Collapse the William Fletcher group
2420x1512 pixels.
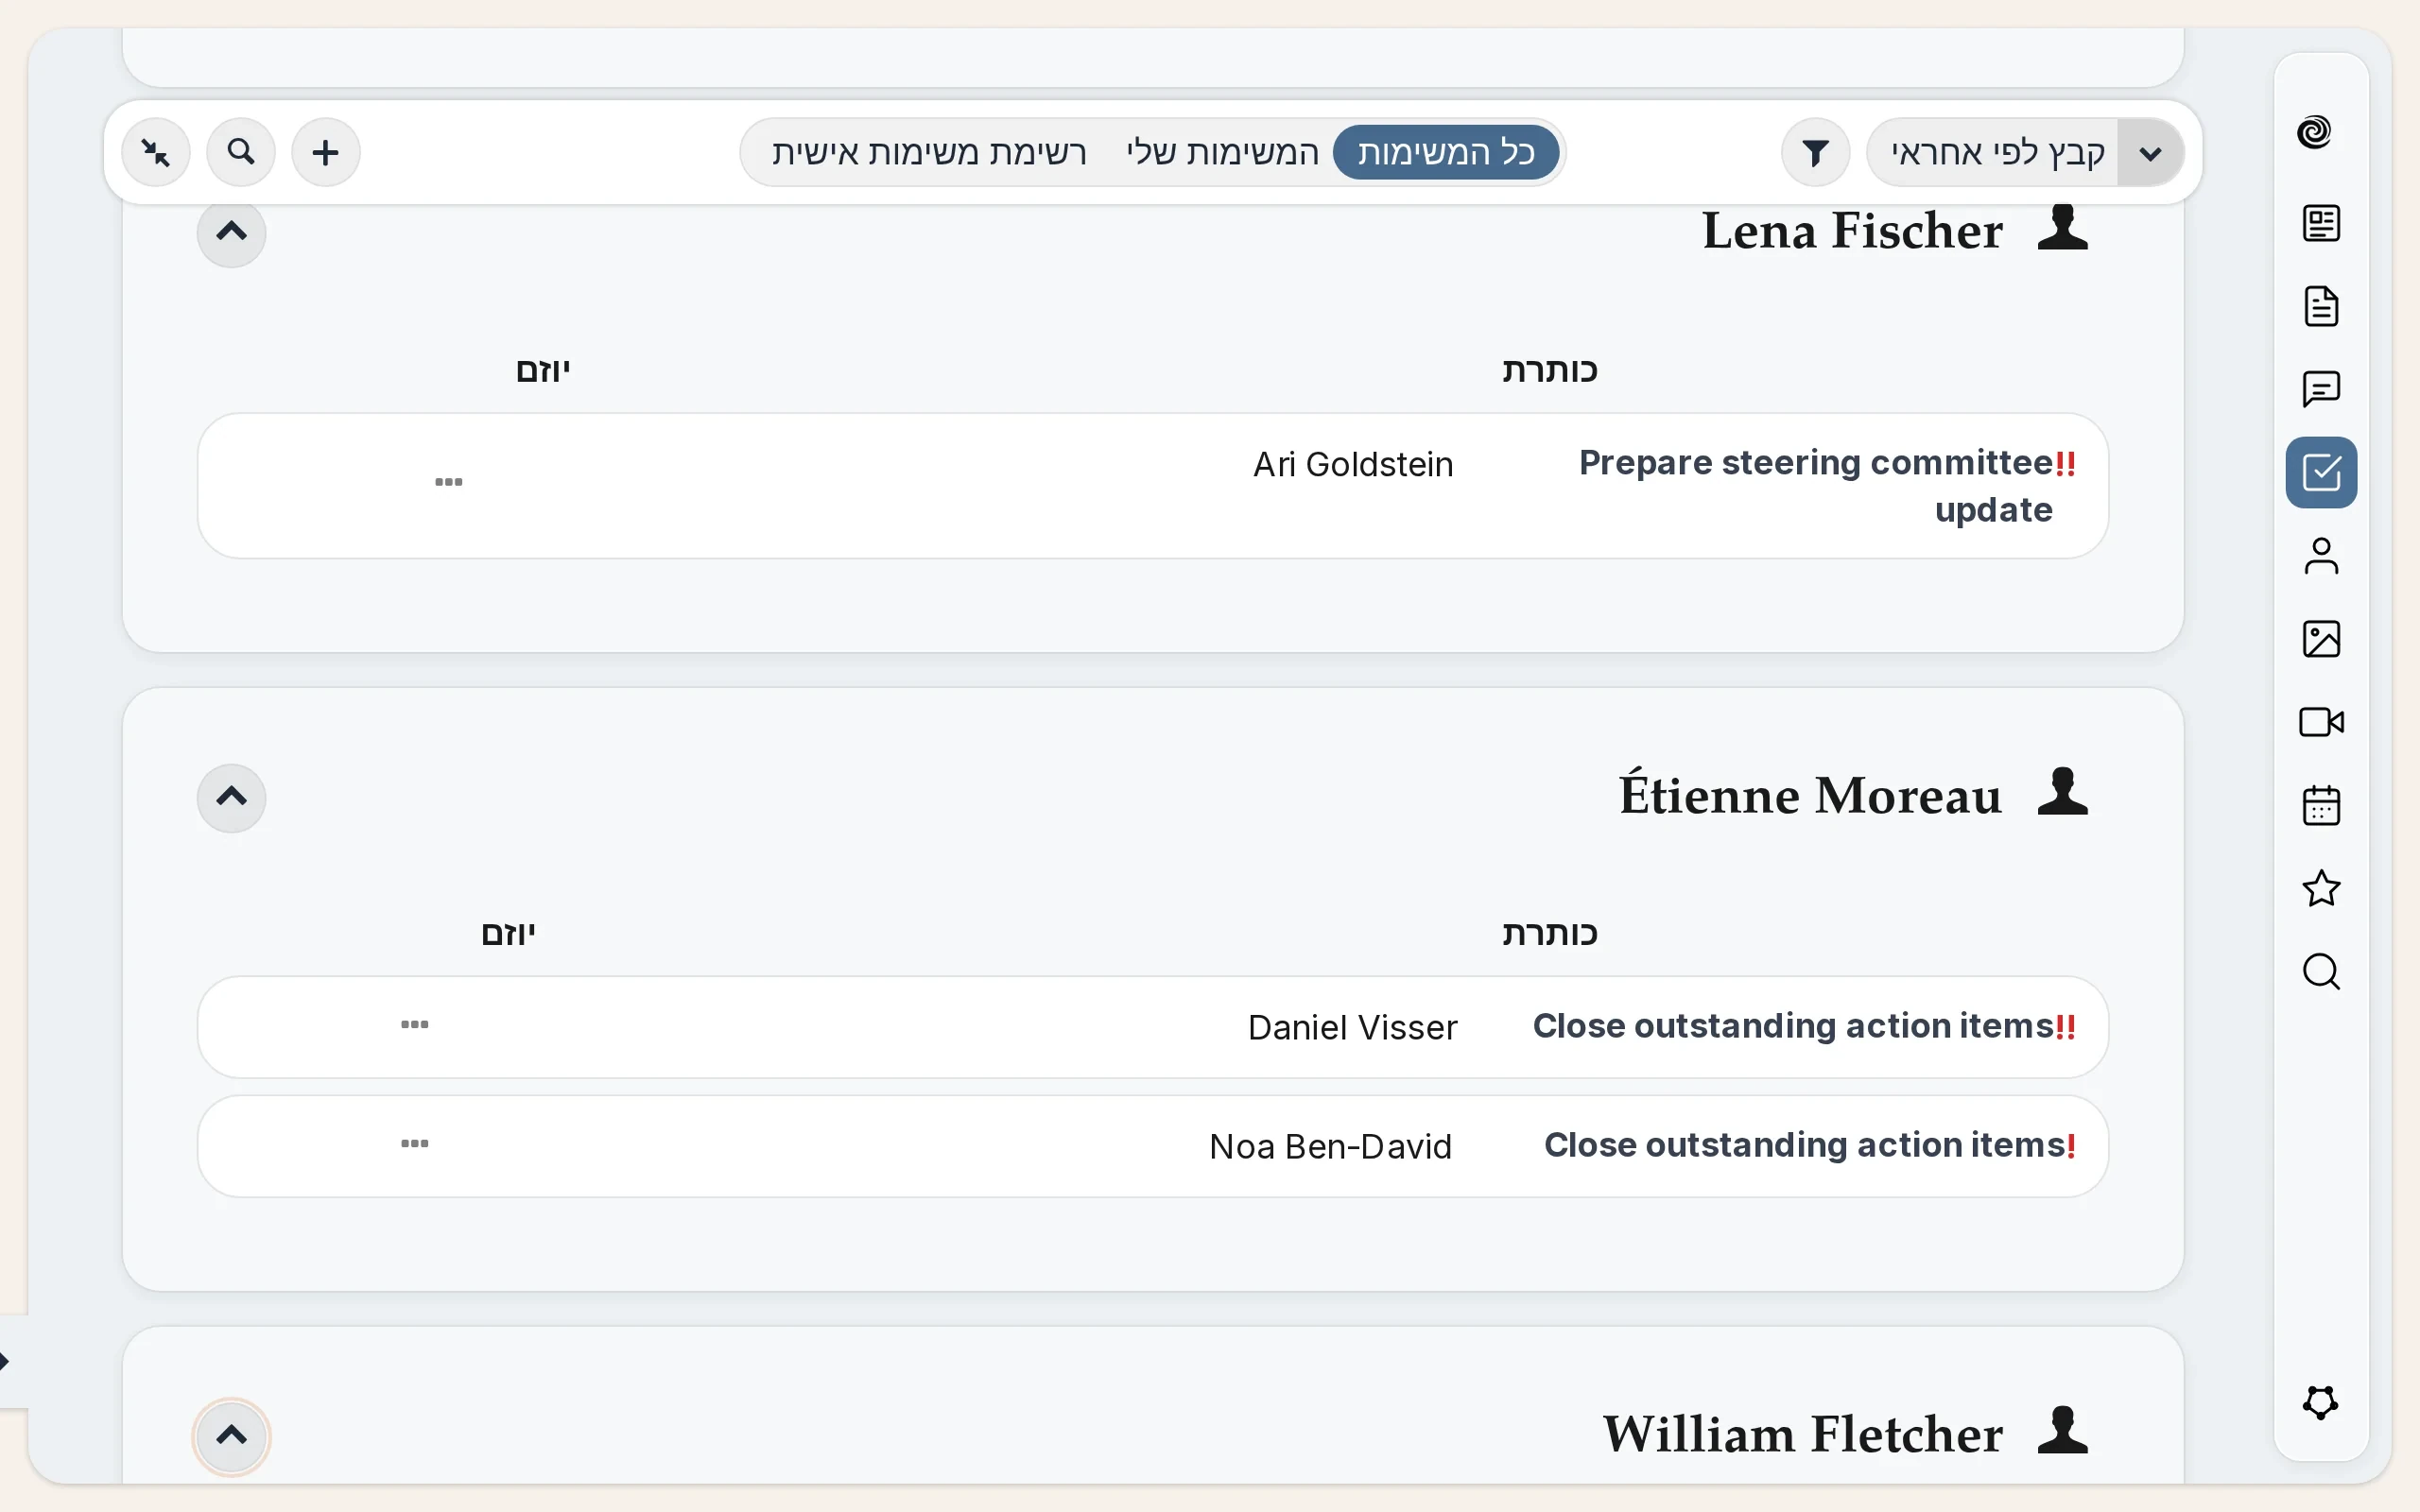pos(231,1436)
